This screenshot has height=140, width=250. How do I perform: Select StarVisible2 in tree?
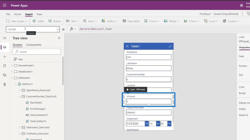coord(36,103)
